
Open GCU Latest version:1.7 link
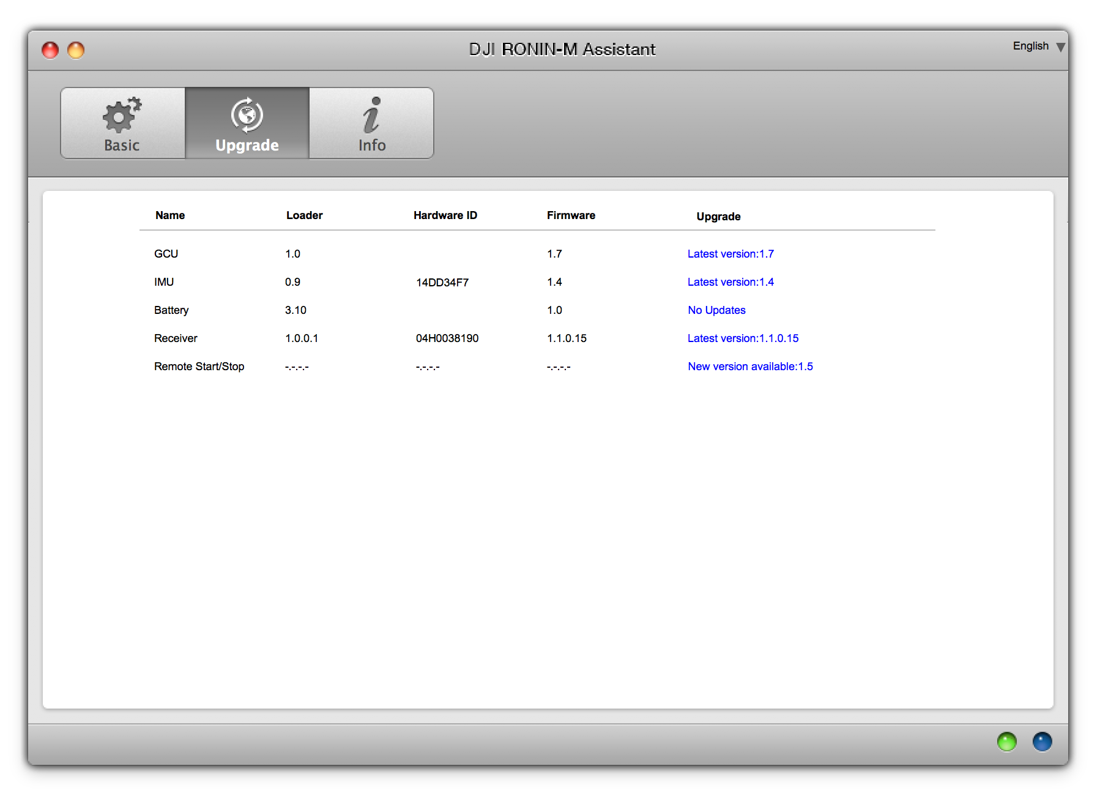point(730,254)
